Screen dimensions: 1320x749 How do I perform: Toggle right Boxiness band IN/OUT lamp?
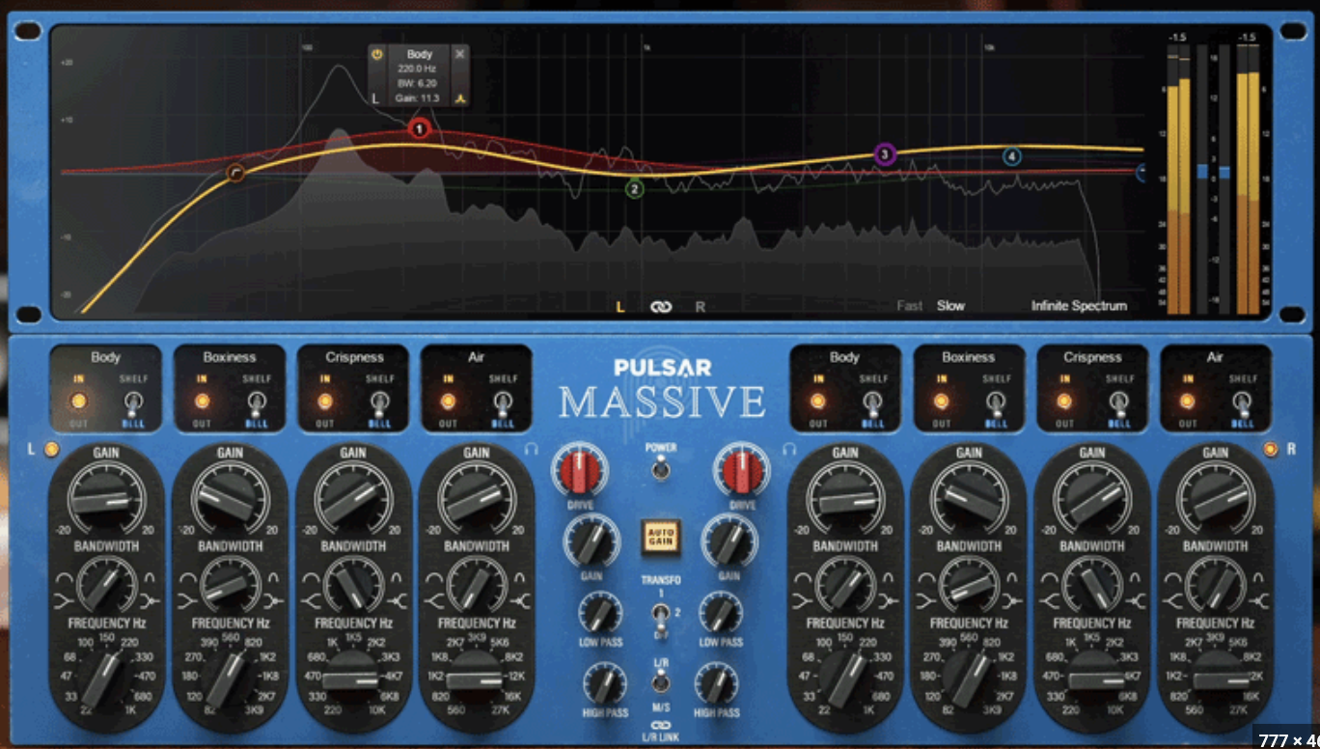pyautogui.click(x=942, y=401)
